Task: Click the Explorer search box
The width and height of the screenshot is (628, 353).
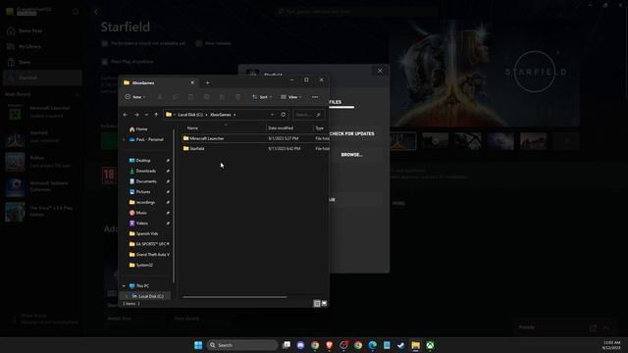Action: click(308, 115)
